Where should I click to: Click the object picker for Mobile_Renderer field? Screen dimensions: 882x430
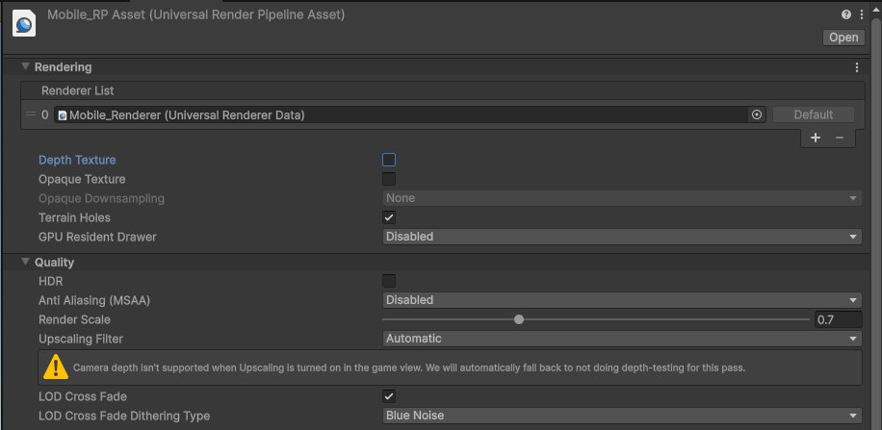(757, 114)
